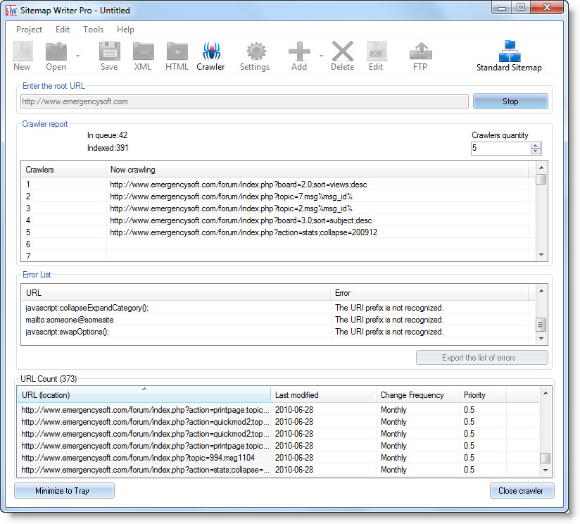Click the crawlers list scrollbar thumb

541,179
